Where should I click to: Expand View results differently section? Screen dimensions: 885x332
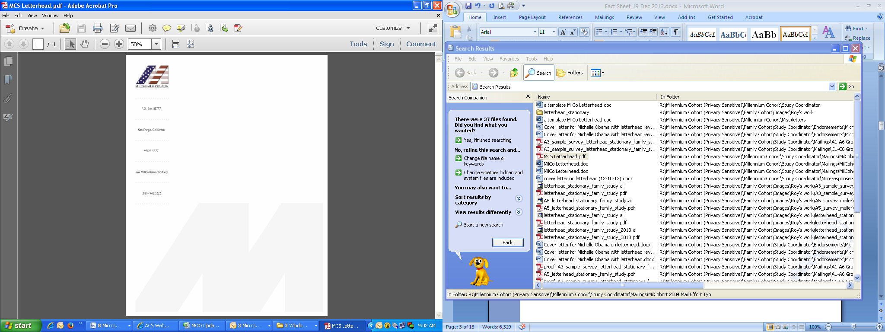tap(519, 212)
